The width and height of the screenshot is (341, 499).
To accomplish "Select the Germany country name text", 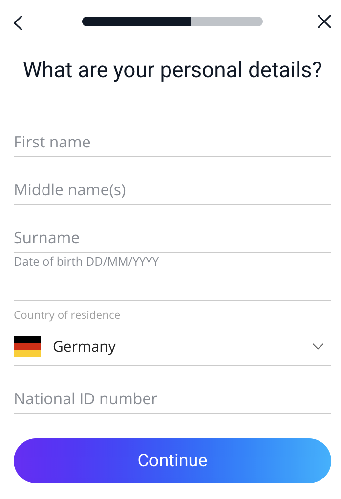I will (84, 347).
